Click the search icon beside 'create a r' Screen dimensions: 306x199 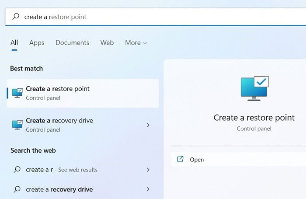(x=17, y=169)
